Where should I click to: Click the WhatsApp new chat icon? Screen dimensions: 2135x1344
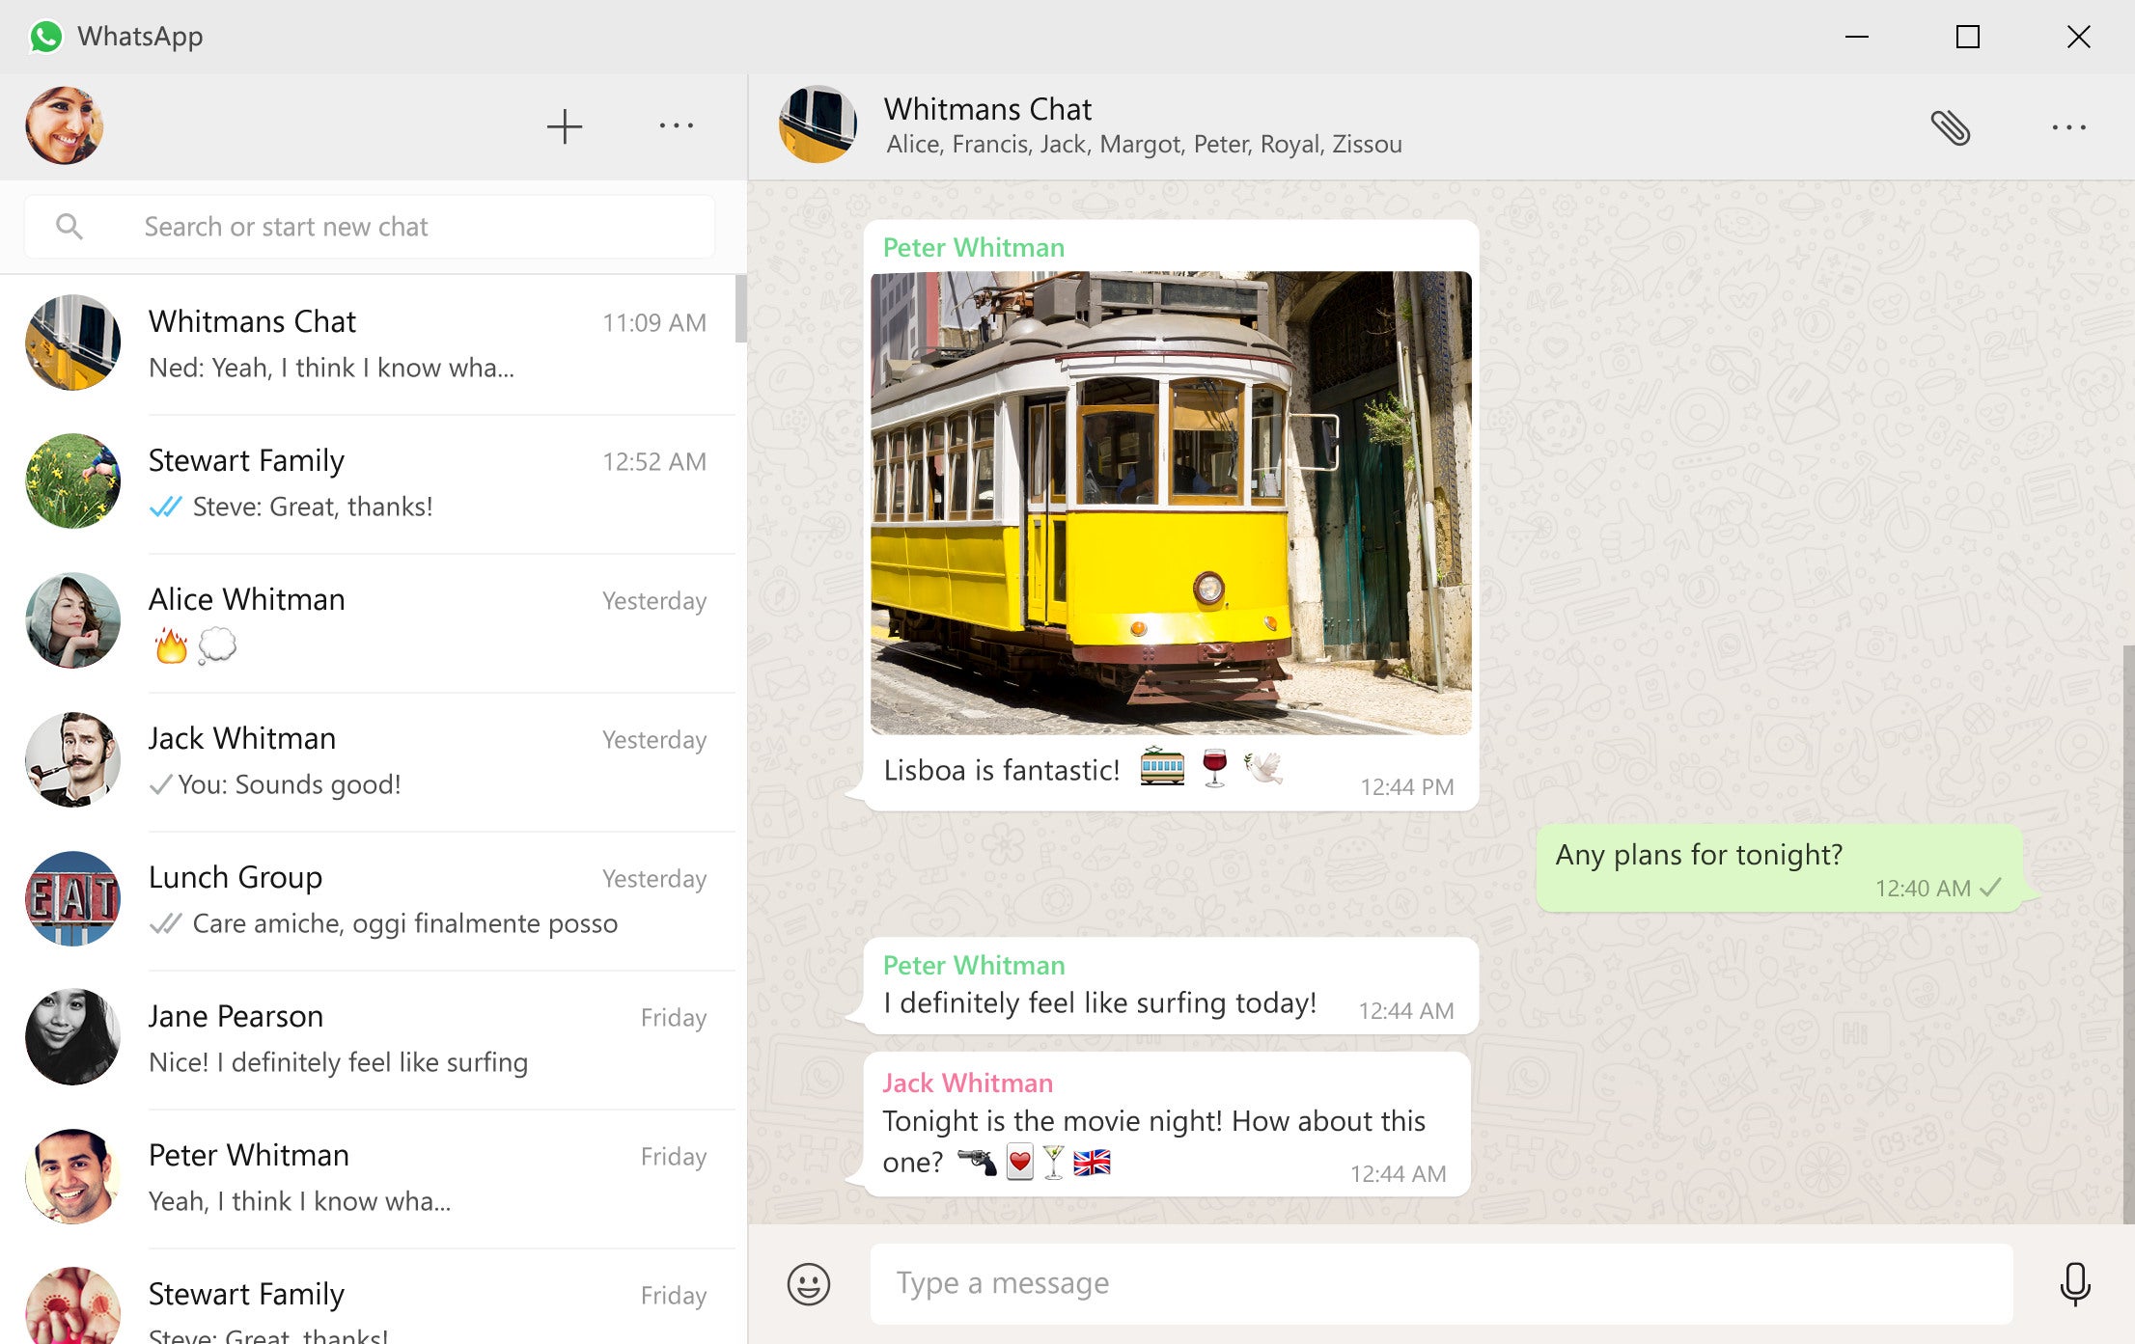coord(565,123)
